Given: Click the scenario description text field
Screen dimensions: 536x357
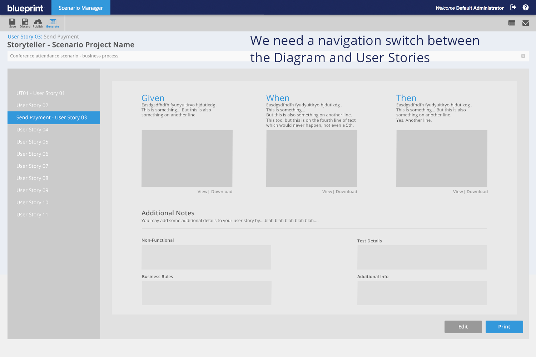Looking at the screenshot, I should tap(268, 56).
